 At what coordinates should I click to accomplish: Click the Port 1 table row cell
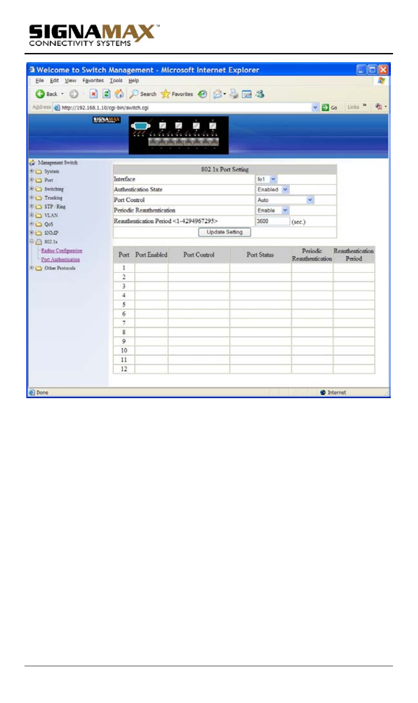coord(124,268)
